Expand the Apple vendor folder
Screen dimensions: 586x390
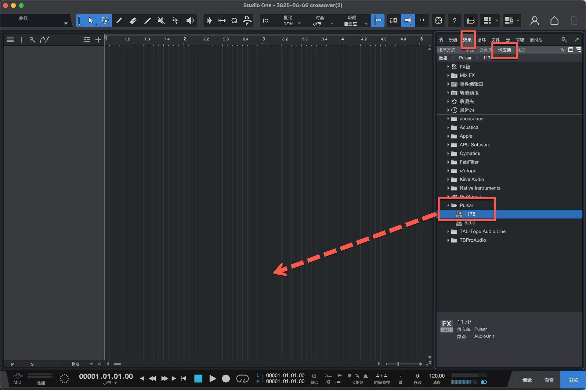tap(448, 136)
